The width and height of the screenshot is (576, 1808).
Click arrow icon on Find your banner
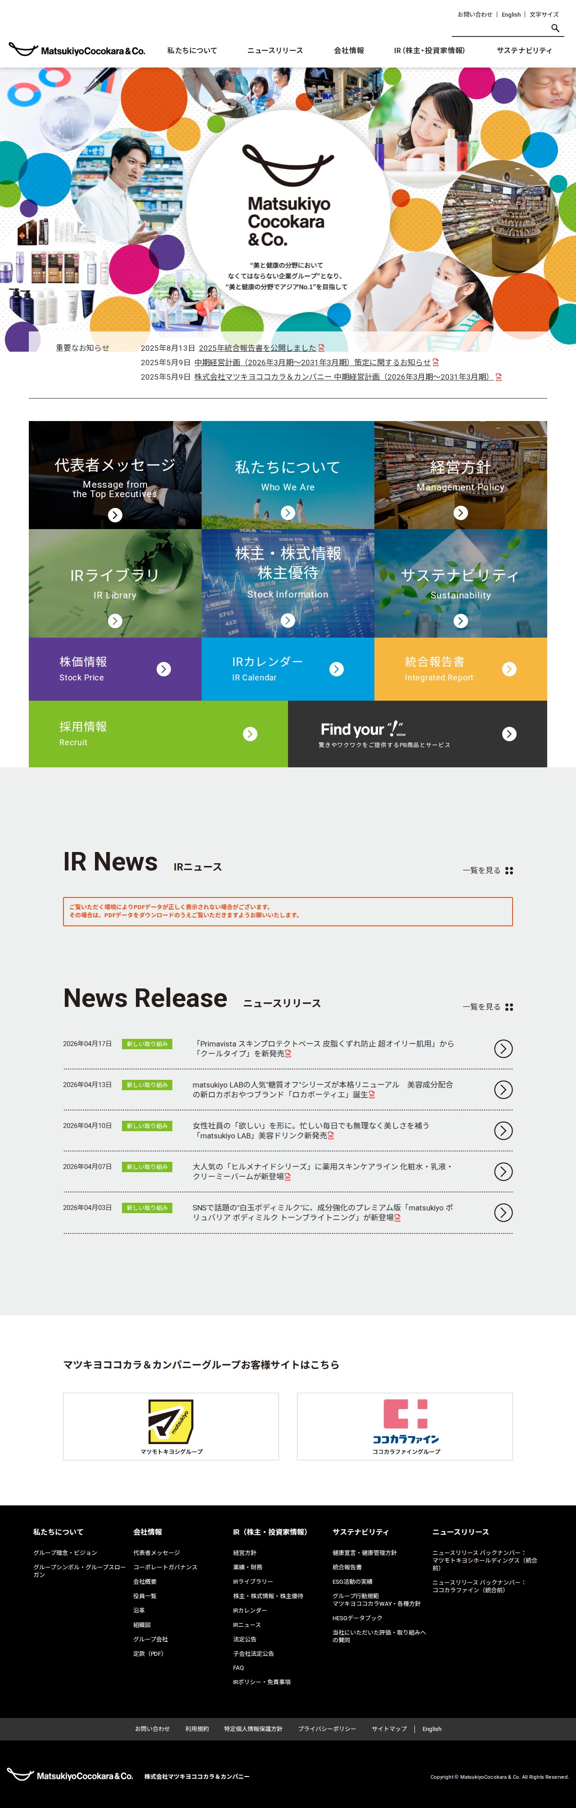tap(509, 734)
